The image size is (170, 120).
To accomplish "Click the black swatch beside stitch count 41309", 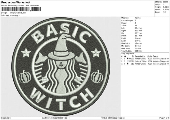I will click(x=127, y=59).
